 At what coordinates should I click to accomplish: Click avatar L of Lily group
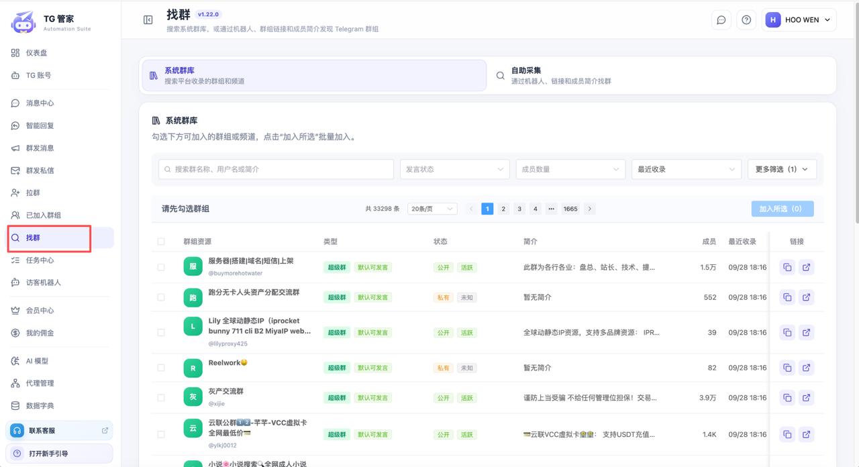tap(193, 327)
